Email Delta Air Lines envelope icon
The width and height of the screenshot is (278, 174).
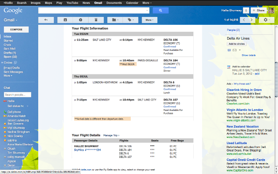coord(235,50)
